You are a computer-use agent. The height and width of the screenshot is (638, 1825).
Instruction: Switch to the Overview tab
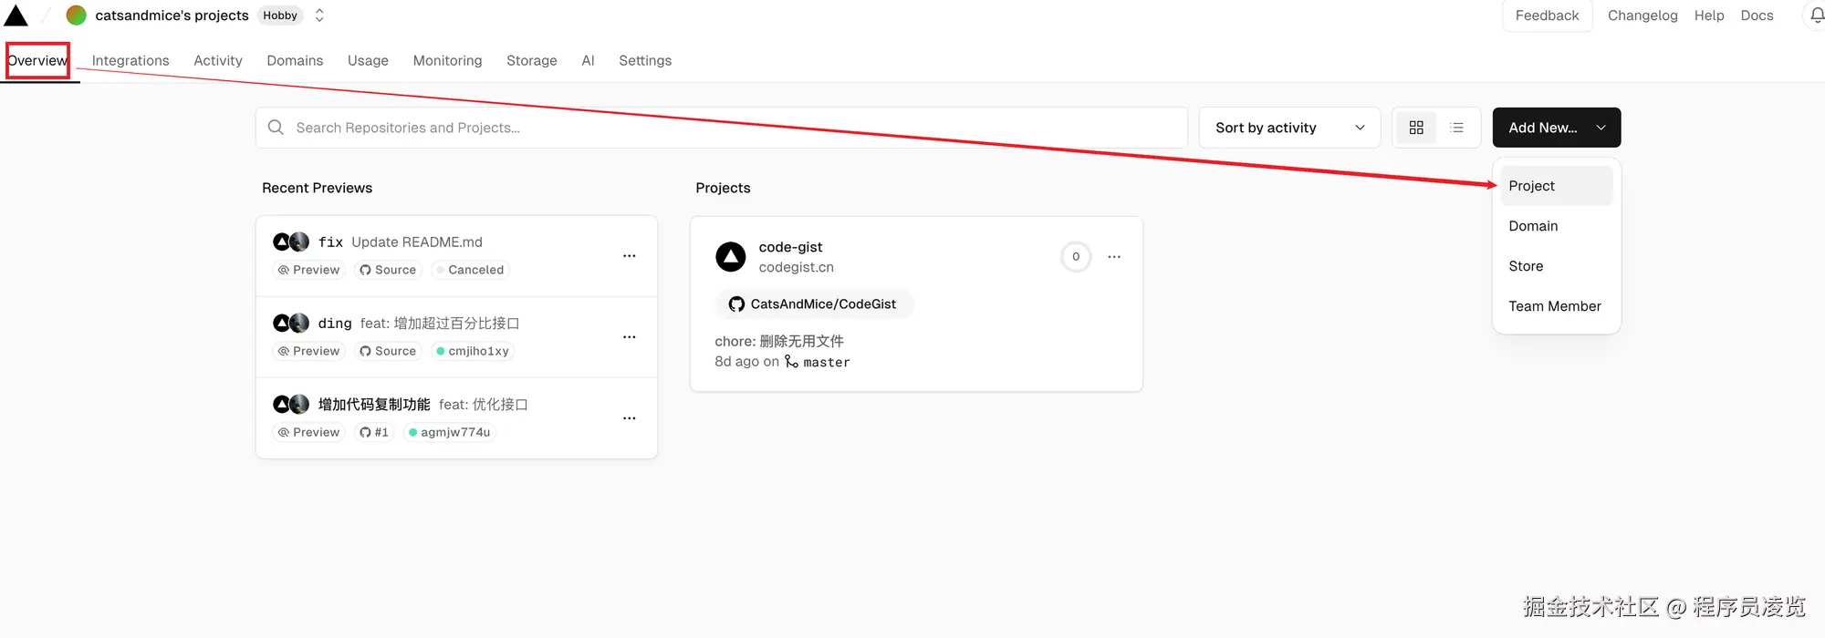(37, 60)
